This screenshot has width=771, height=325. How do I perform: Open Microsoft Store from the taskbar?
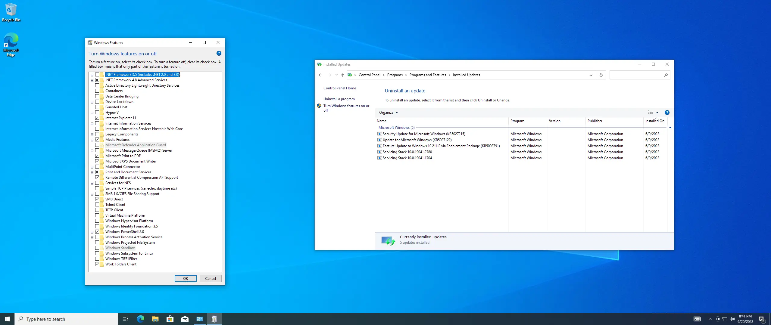click(170, 319)
